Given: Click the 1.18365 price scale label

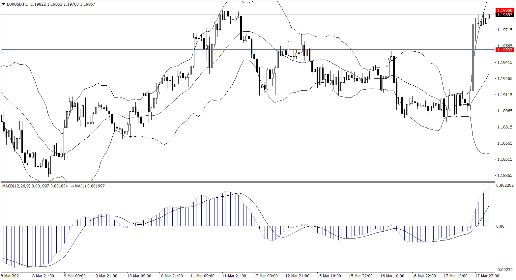Looking at the screenshot, I should tap(504, 176).
